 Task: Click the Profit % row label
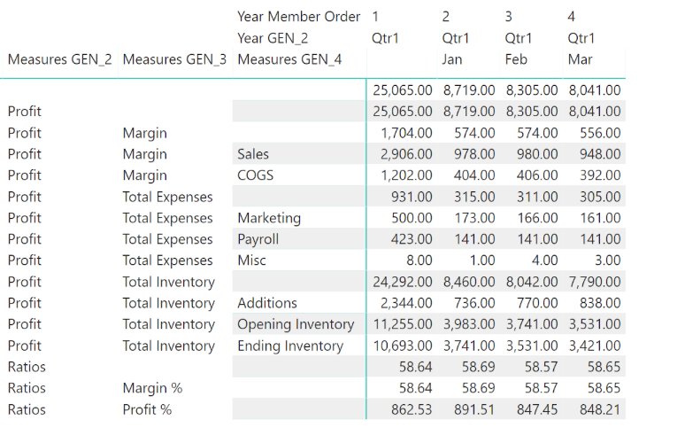(x=147, y=409)
